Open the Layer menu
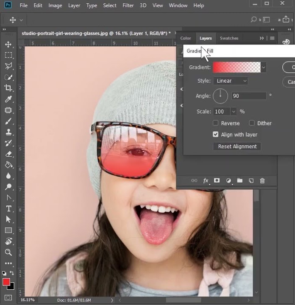This screenshot has height=305, width=295. click(74, 6)
